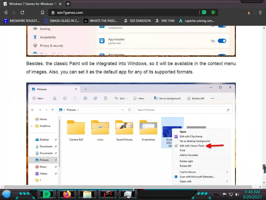Viewport: 266px width, 200px height.
Task: Open Firefox from the taskbar
Action: (67, 194)
